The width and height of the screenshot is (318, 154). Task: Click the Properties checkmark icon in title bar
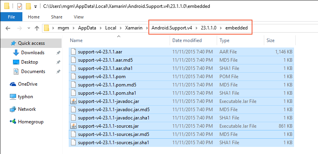(x=20, y=6)
